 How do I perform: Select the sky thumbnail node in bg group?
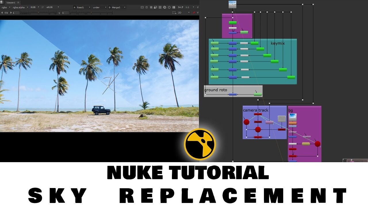point(292,116)
